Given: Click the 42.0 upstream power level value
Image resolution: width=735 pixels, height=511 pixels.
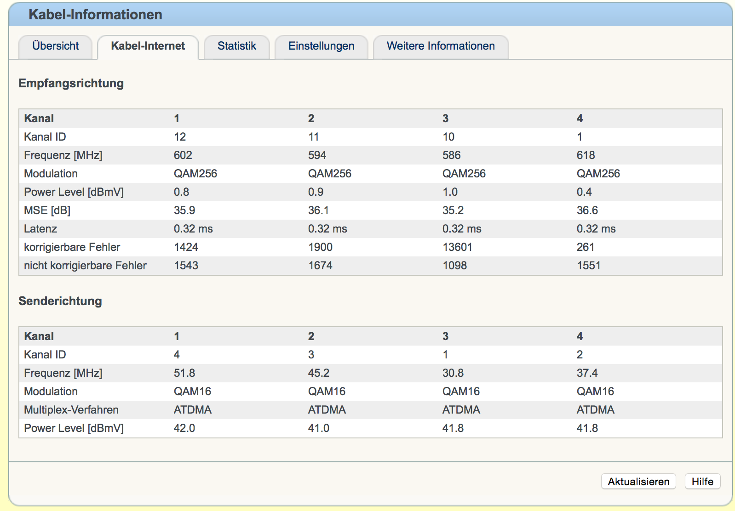Looking at the screenshot, I should point(184,428).
